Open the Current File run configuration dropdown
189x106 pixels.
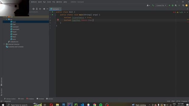coord(161,5)
